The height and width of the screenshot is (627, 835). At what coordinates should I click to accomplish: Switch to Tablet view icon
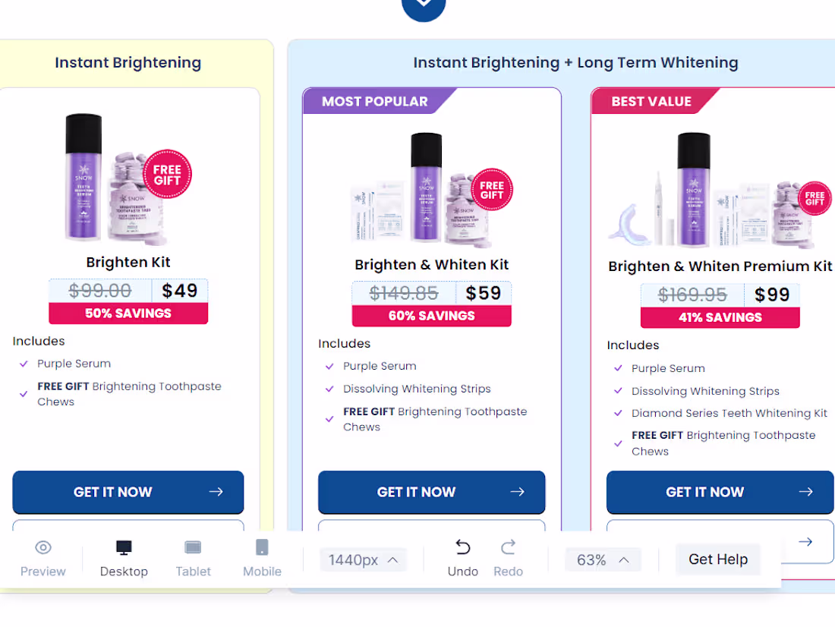(x=193, y=547)
